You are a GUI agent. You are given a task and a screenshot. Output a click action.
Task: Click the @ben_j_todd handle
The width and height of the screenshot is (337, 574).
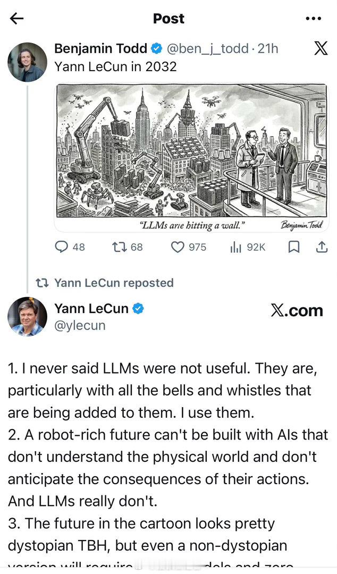coord(209,48)
